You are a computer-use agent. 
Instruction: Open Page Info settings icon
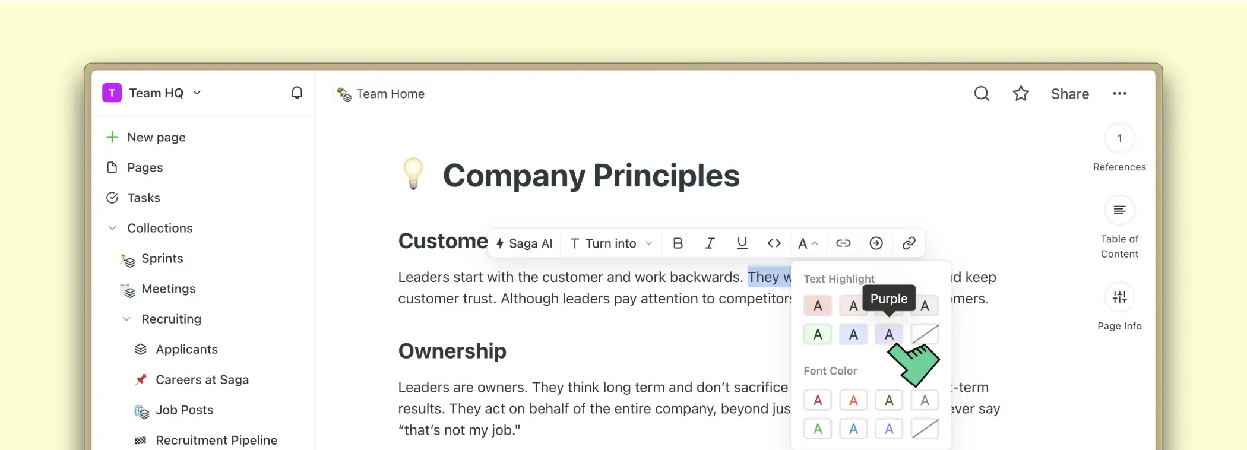pyautogui.click(x=1119, y=297)
